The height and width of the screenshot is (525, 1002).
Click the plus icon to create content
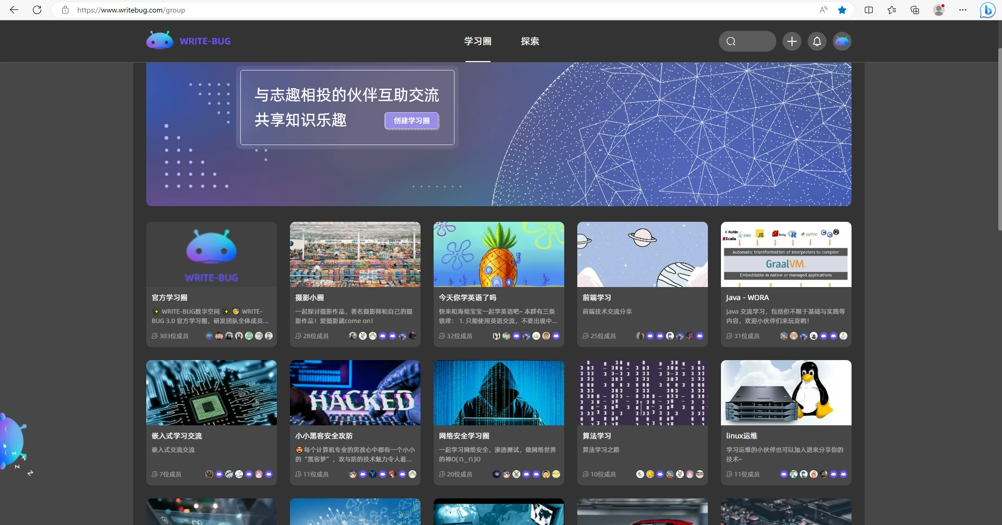(x=792, y=41)
